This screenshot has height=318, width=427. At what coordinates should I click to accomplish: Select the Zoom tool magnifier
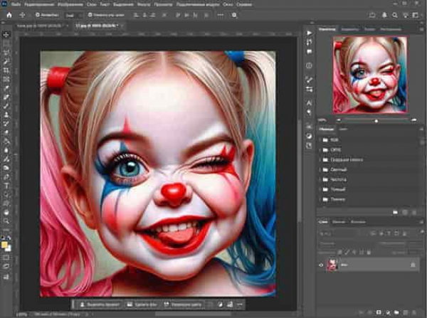pyautogui.click(x=6, y=221)
